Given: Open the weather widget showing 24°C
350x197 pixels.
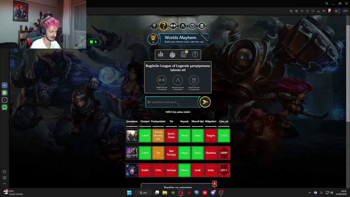Looking at the screenshot, I should click(x=13, y=193).
